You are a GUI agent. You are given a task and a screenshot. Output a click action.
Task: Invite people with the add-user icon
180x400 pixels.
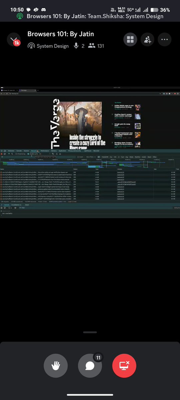[x=147, y=40]
